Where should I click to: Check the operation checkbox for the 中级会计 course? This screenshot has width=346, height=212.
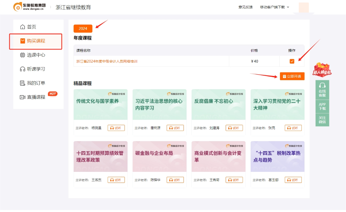click(x=292, y=61)
